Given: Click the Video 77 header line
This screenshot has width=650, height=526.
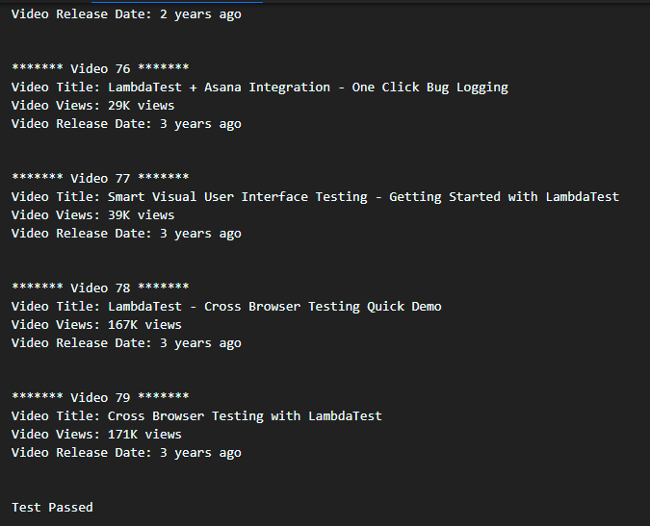Looking at the screenshot, I should (x=99, y=178).
